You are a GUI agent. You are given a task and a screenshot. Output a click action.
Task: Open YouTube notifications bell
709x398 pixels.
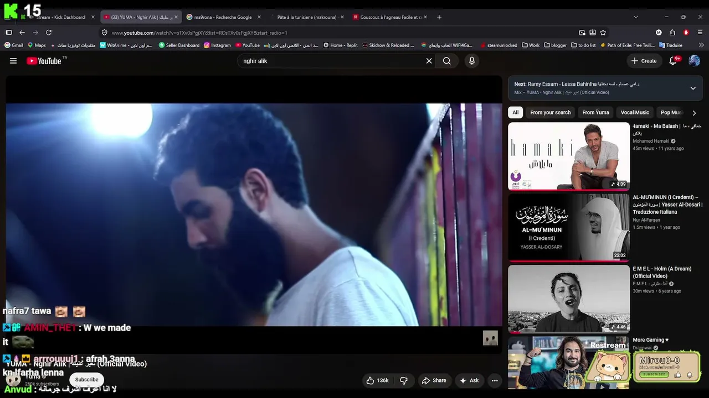(674, 61)
